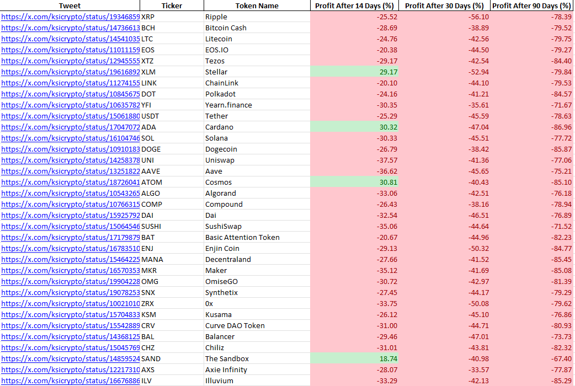Open the SAND tweet link
This screenshot has height=386, width=575.
coord(71,359)
